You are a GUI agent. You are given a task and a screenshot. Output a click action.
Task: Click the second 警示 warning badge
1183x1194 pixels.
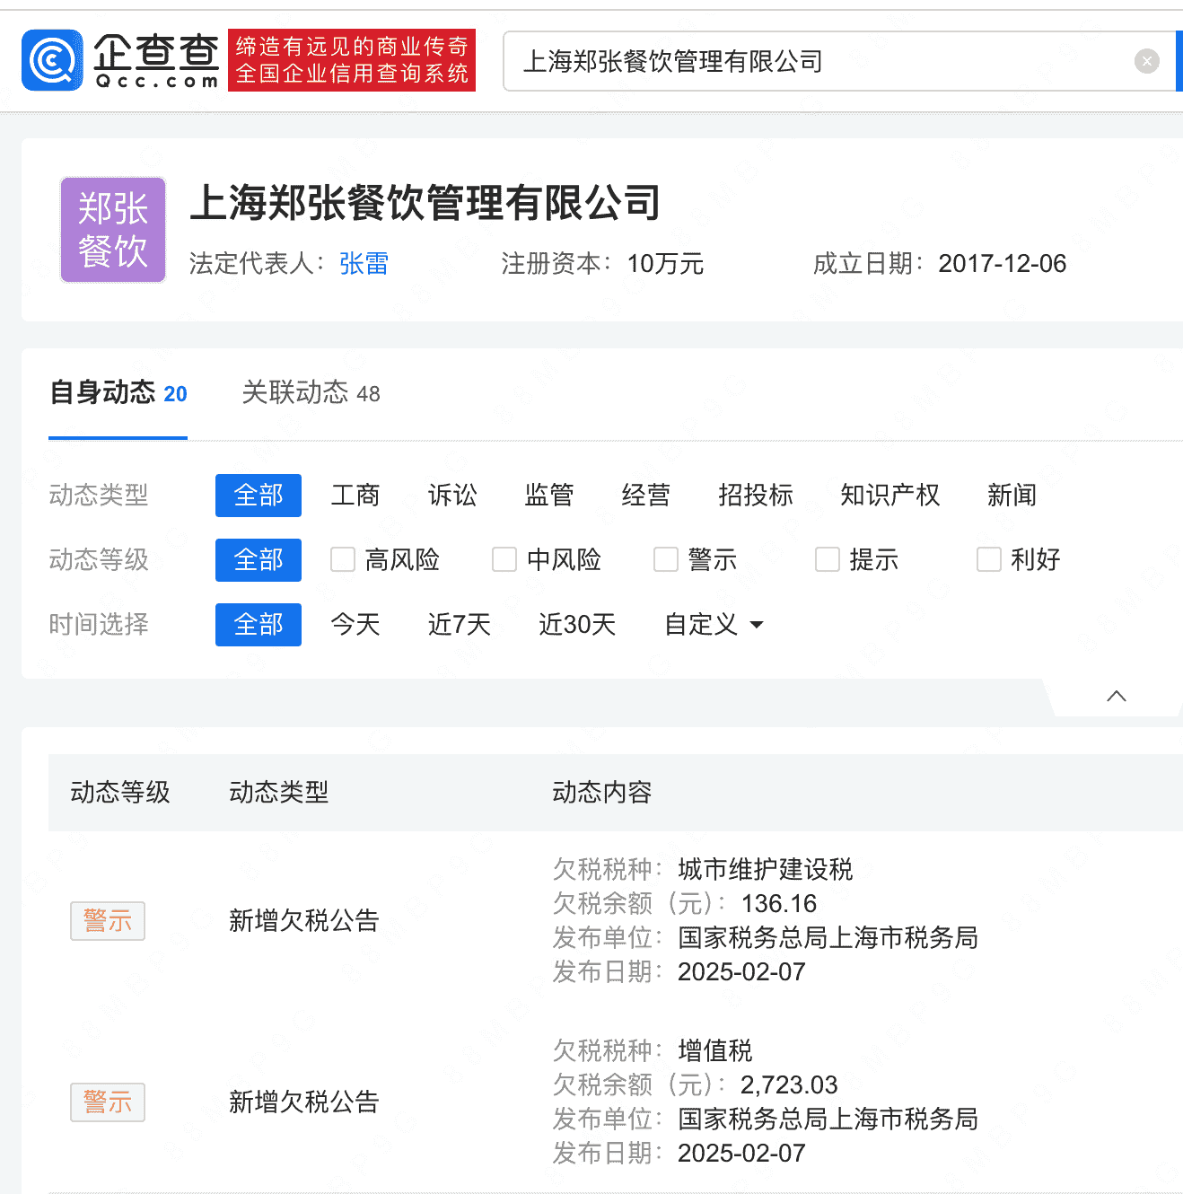point(107,1102)
